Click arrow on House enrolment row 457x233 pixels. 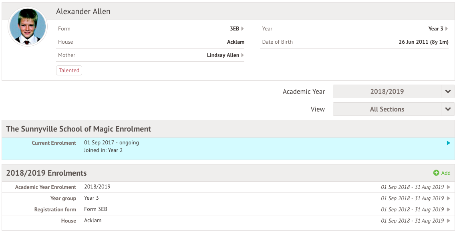[x=449, y=221]
